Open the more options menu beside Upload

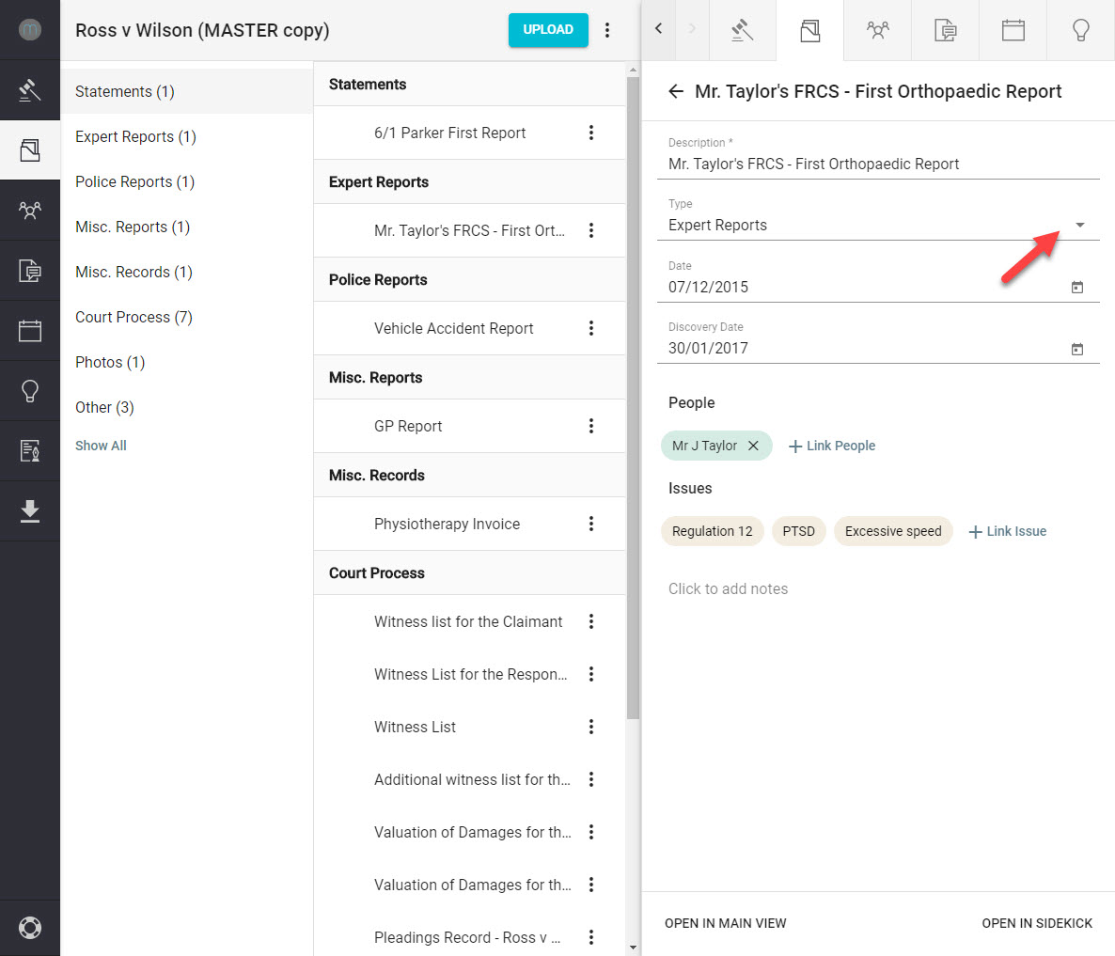[x=607, y=30]
